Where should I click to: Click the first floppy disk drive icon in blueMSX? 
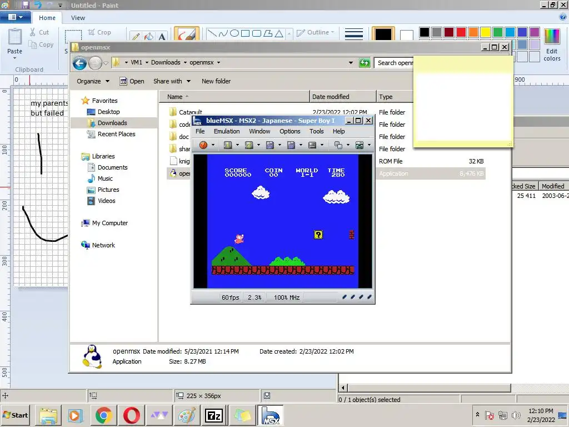[269, 145]
